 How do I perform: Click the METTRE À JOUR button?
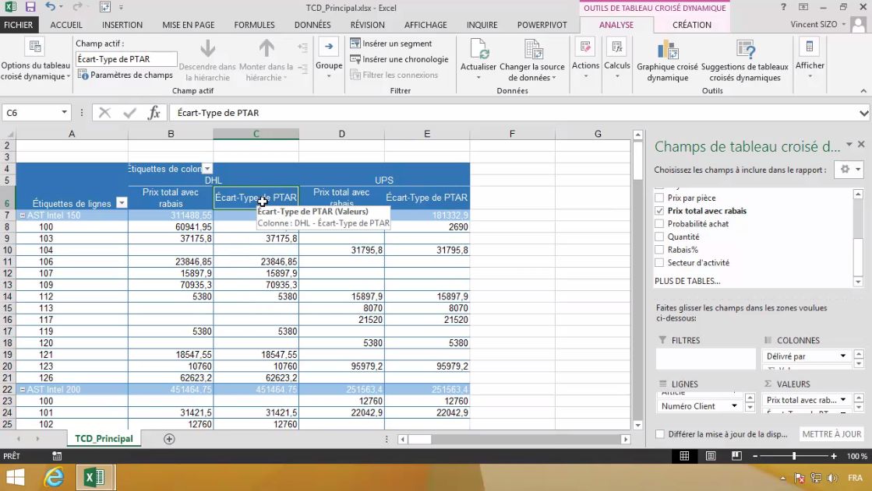pos(831,434)
